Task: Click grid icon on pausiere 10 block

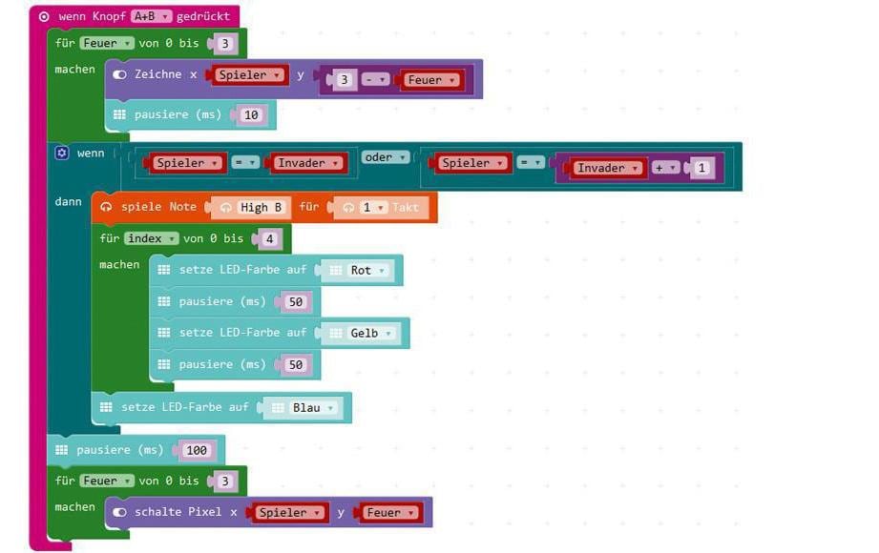Action: [x=119, y=114]
